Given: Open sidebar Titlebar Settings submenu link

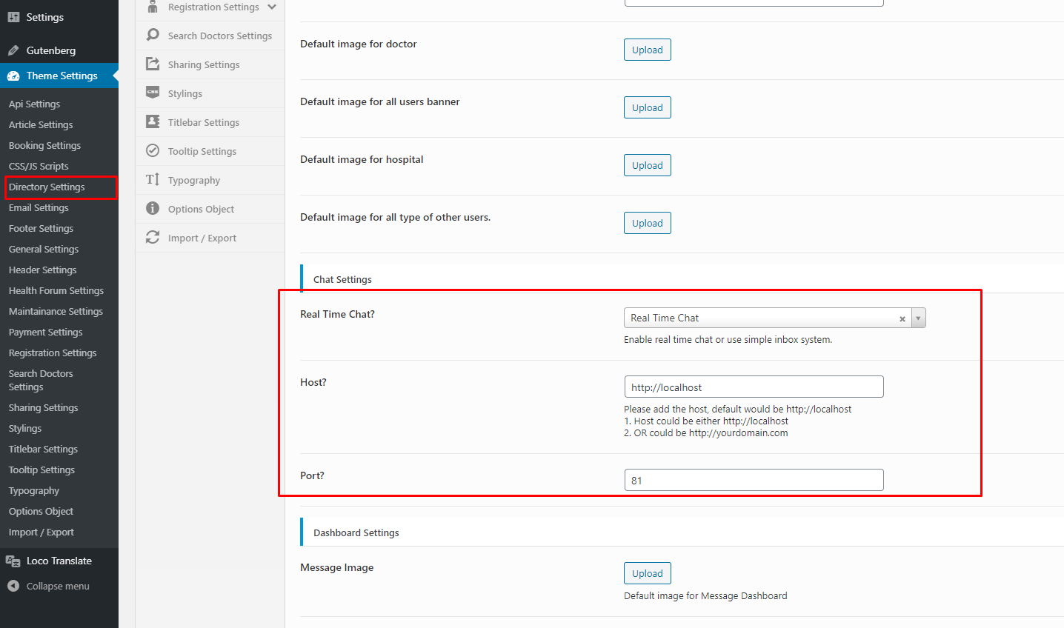Looking at the screenshot, I should (x=43, y=449).
